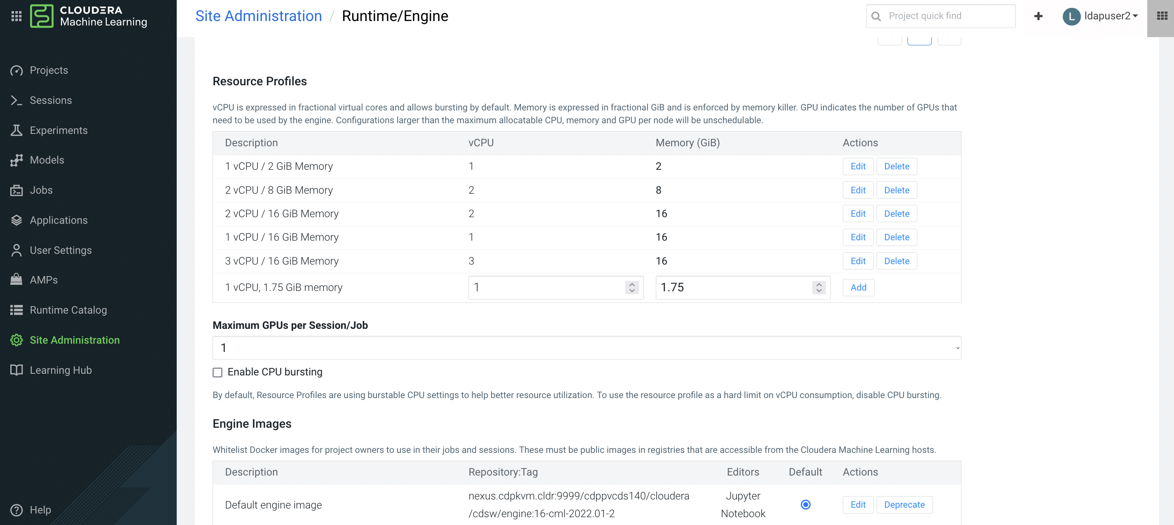This screenshot has height=525, width=1174.
Task: Click the AMPs icon in sidebar
Action: pyautogui.click(x=16, y=280)
